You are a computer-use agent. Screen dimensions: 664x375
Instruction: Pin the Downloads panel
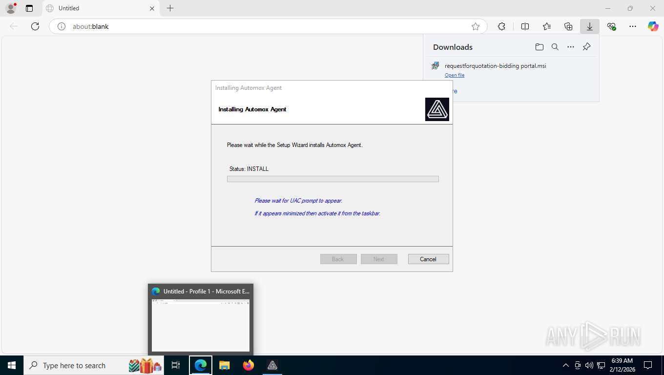(587, 47)
